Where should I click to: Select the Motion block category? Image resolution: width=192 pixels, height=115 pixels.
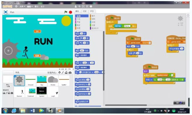[82, 16]
